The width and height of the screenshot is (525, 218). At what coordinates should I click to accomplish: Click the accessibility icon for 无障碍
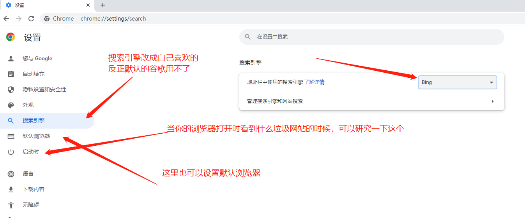coord(11,205)
